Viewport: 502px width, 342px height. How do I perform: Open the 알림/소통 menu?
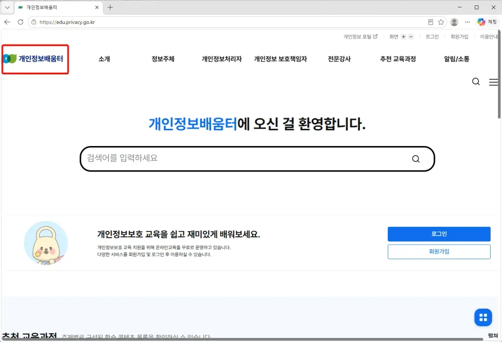(x=456, y=59)
